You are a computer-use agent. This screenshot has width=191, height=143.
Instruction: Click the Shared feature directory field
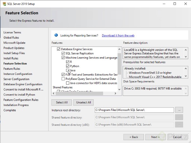click(x=134, y=117)
